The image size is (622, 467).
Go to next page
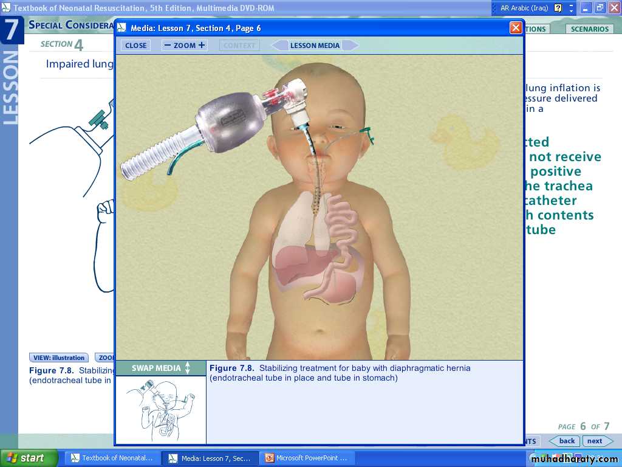596,441
